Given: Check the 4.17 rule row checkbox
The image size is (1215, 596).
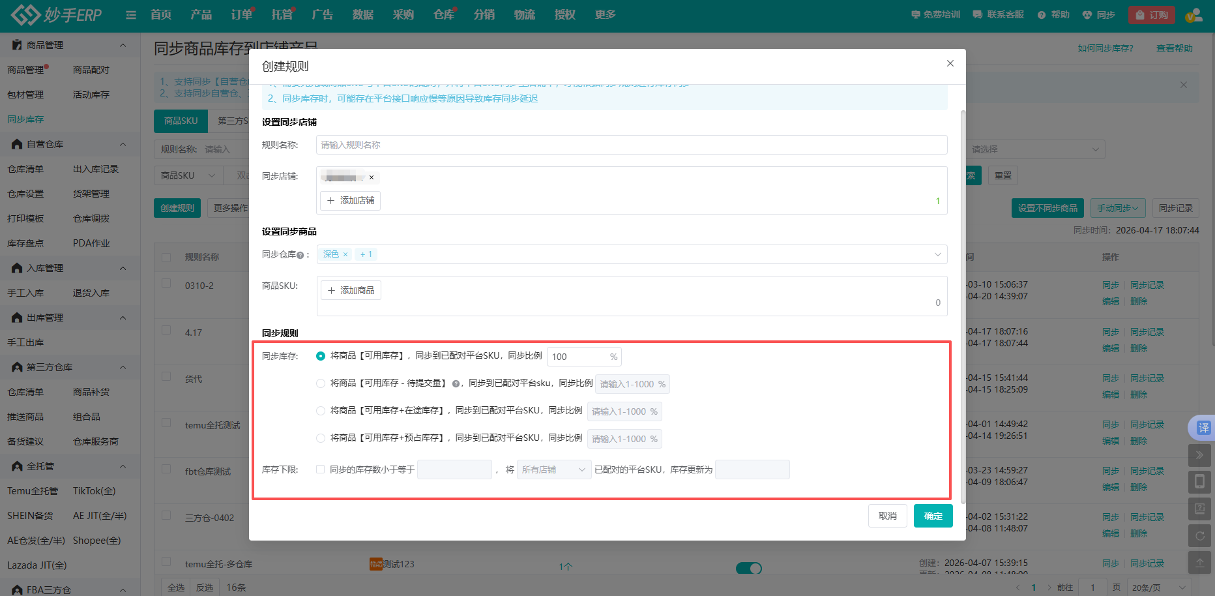Looking at the screenshot, I should pyautogui.click(x=166, y=330).
